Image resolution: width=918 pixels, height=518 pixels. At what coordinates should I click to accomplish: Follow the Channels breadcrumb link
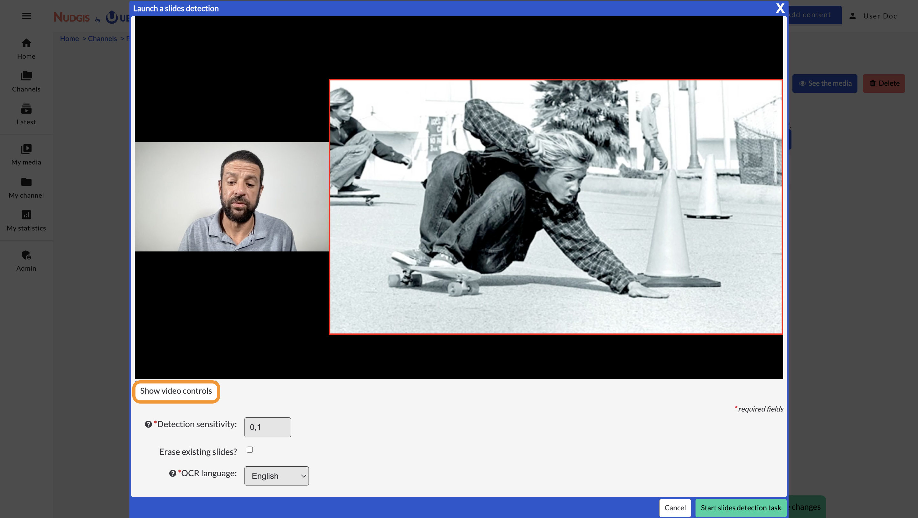(102, 39)
